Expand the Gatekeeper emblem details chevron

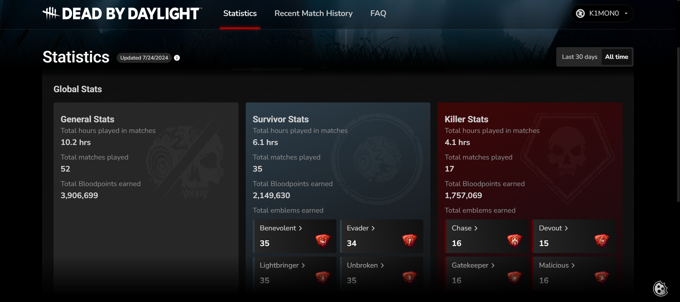[493, 265]
